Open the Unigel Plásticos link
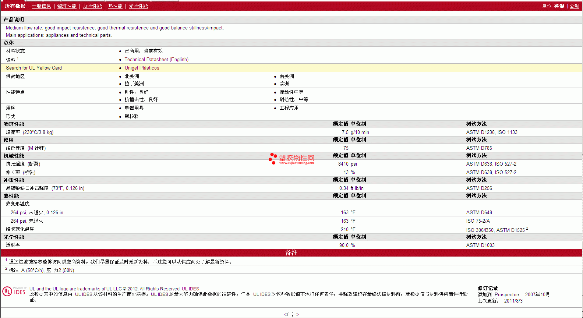This screenshot has width=583, height=318. coord(142,68)
